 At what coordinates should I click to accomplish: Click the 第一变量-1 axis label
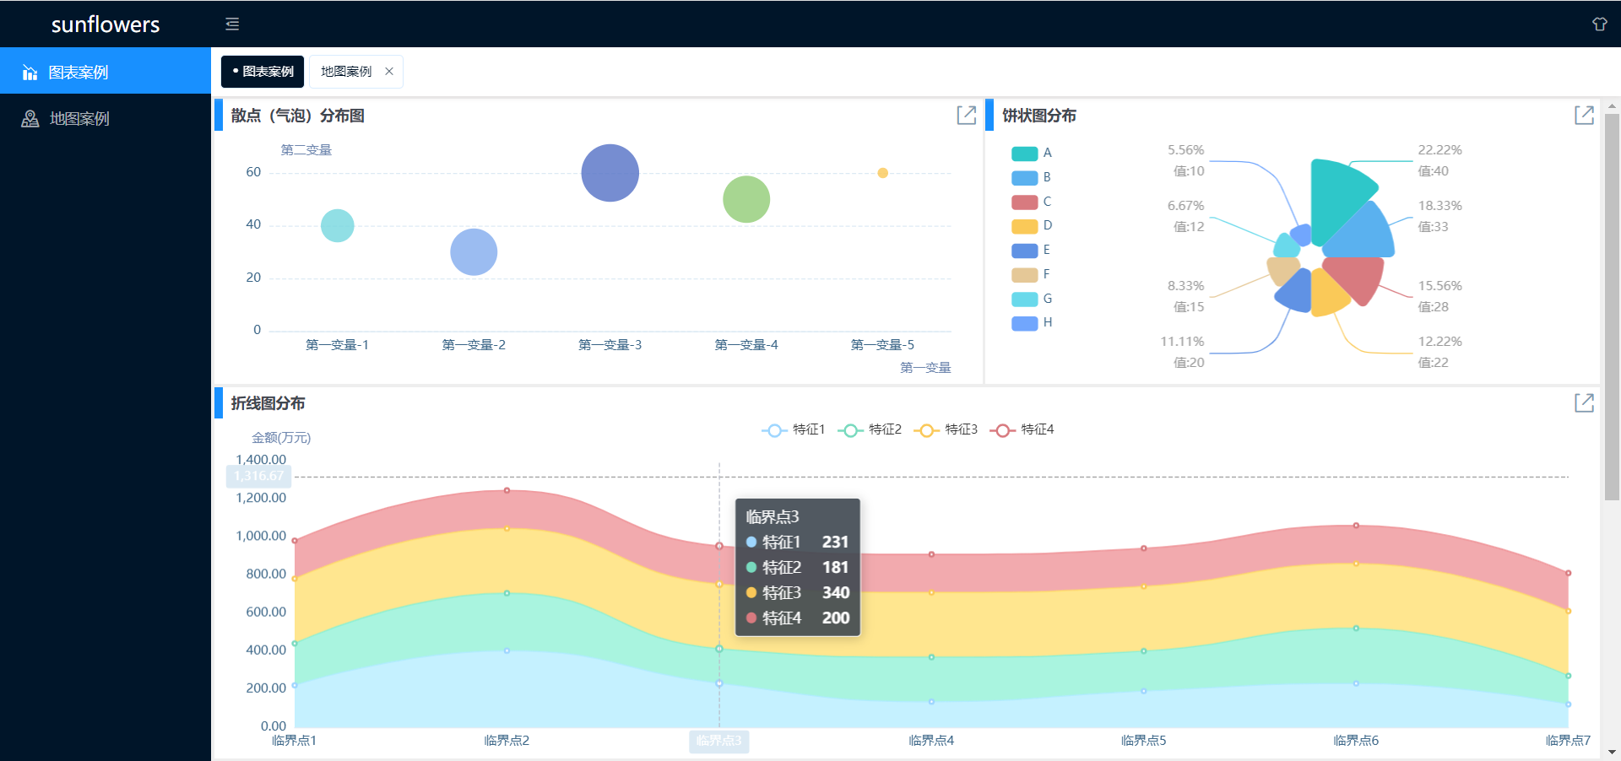pos(338,345)
